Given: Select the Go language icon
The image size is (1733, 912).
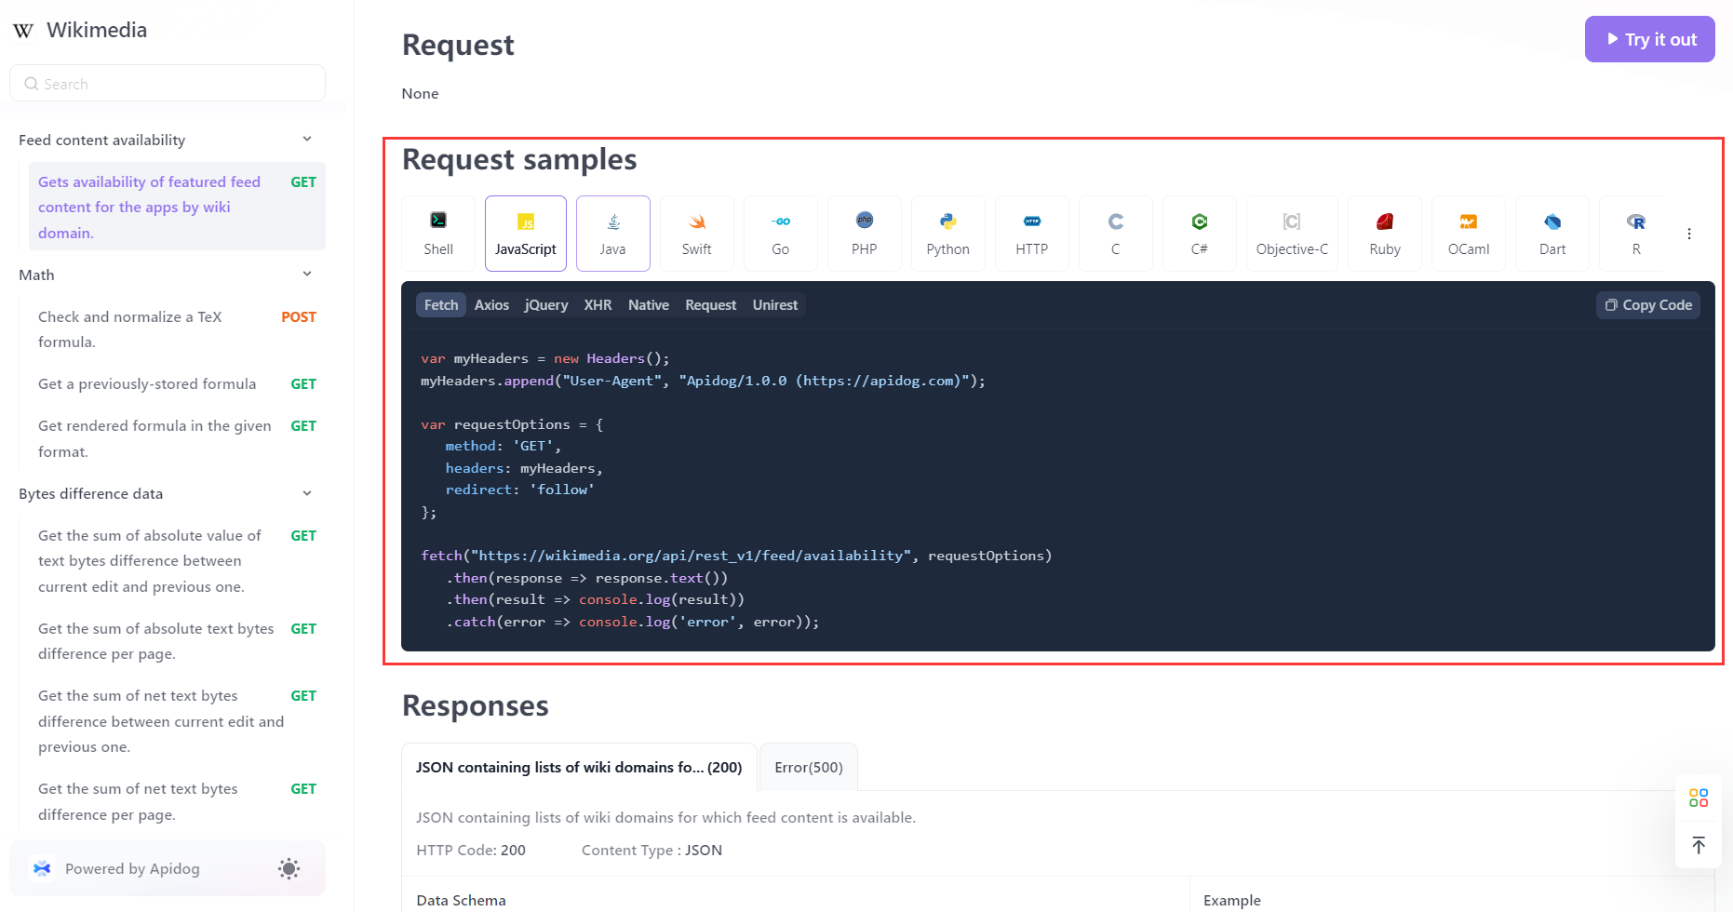Looking at the screenshot, I should pyautogui.click(x=781, y=234).
